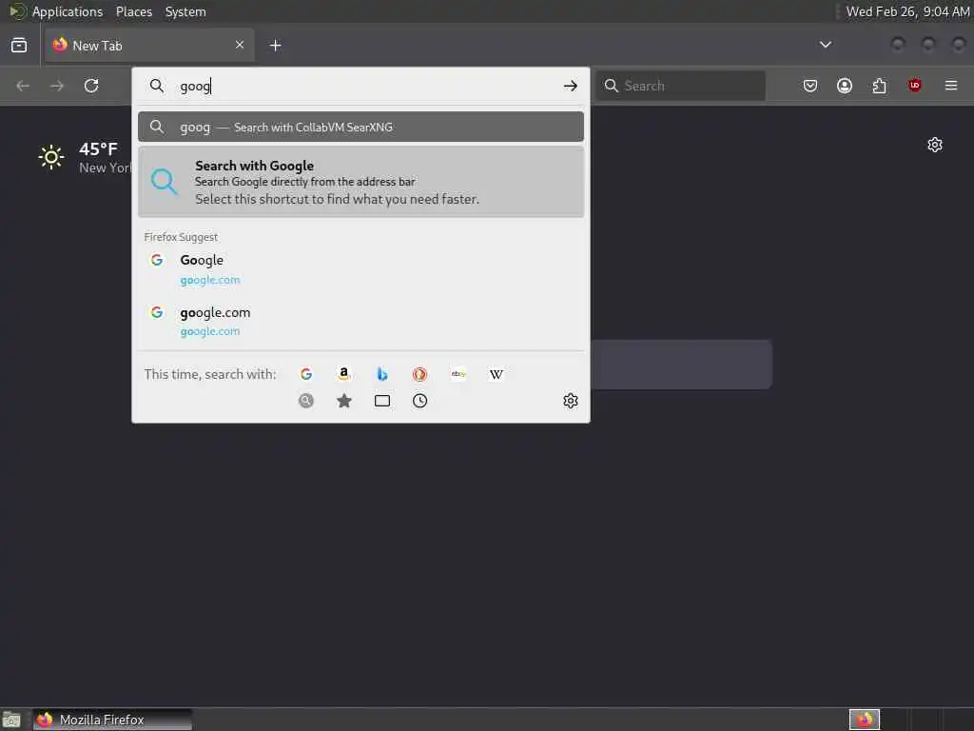Image resolution: width=974 pixels, height=731 pixels.
Task: Choose the Google suggestion under Firefox Suggest
Action: [360, 269]
